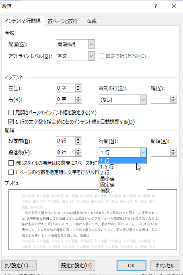Select 2 行 line spacing option
The image size is (183, 275).
(123, 172)
